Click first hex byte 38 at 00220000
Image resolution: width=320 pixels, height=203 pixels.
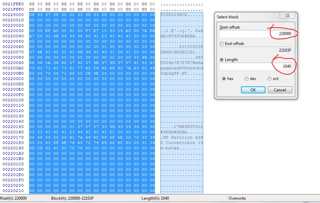click(x=32, y=15)
